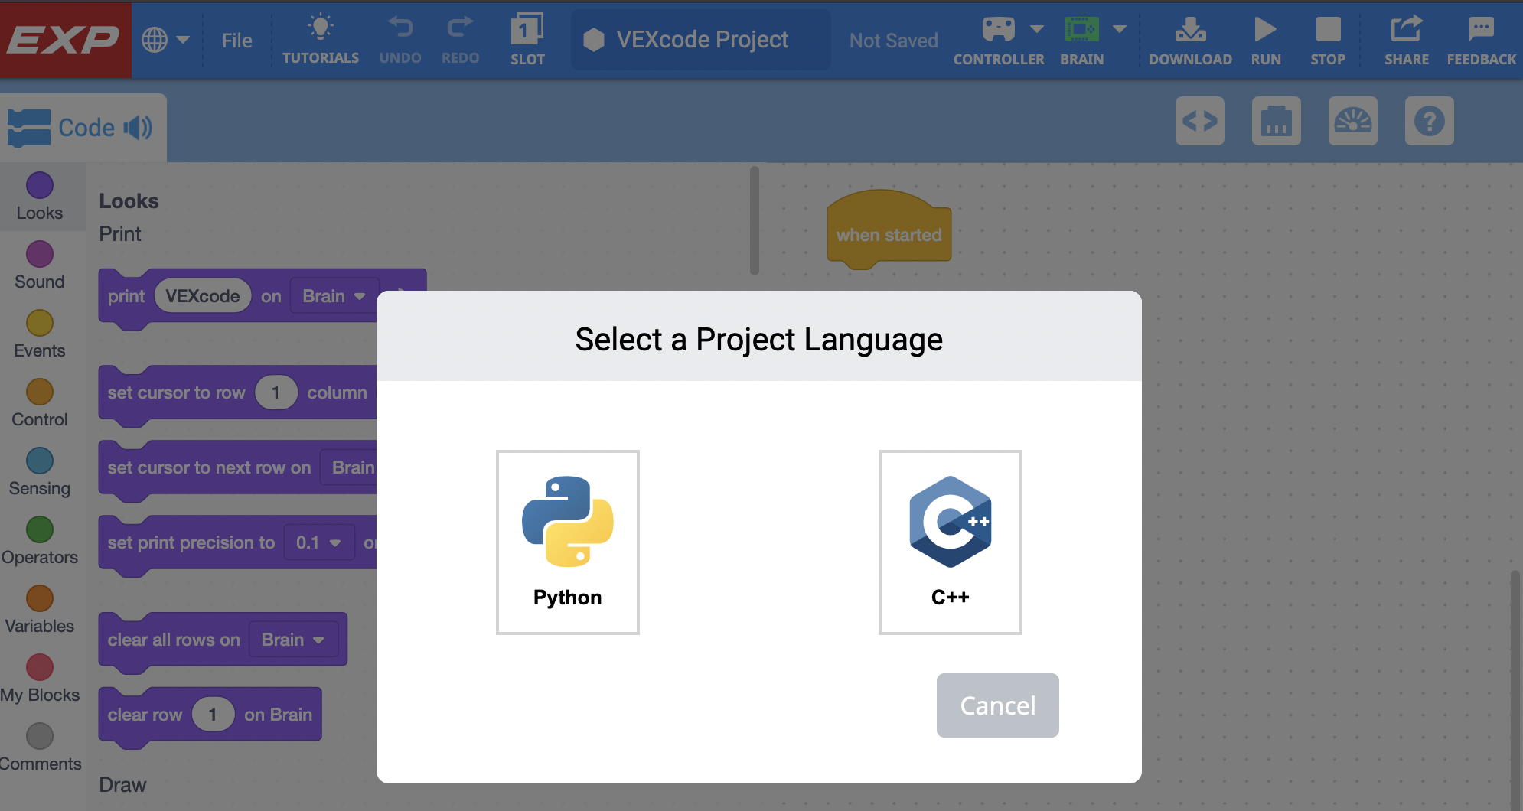Mute block sounds with the speaker toggle
This screenshot has height=811, width=1523.
[x=138, y=128]
